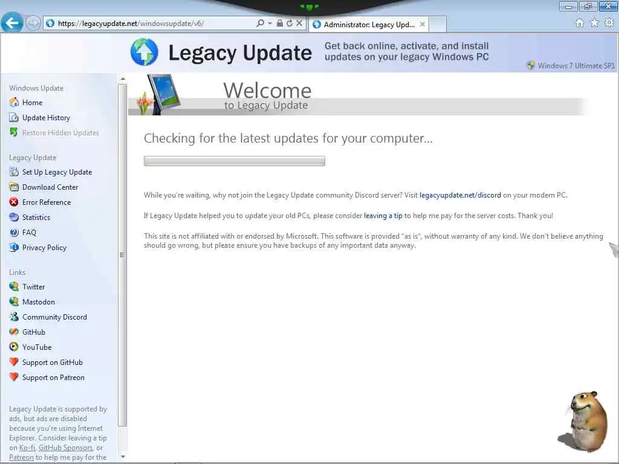
Task: Click the red Error Reference icon
Action: (x=14, y=202)
